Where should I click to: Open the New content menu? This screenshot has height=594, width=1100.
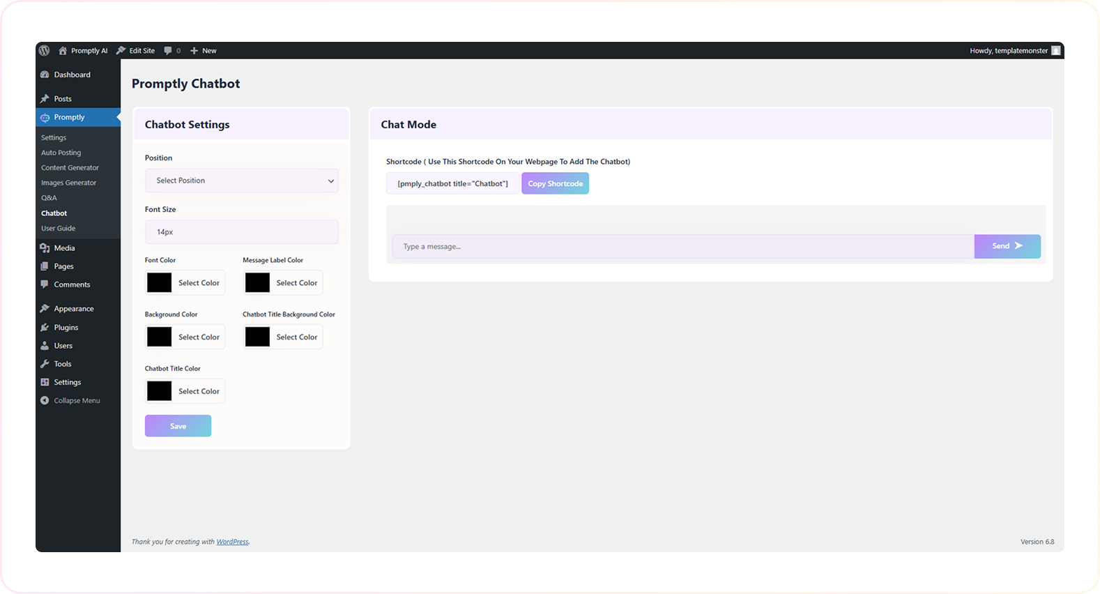(x=204, y=51)
